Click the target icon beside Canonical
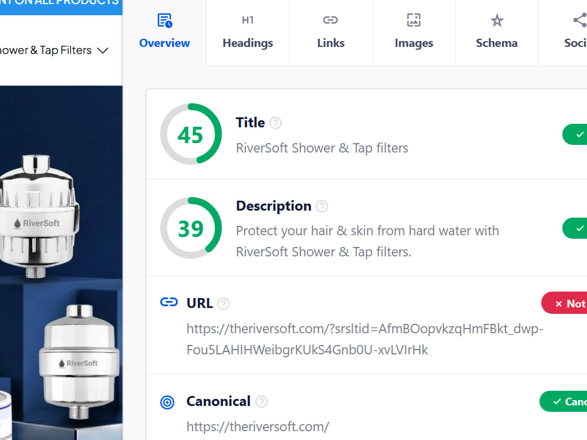The width and height of the screenshot is (587, 440). coord(167,402)
